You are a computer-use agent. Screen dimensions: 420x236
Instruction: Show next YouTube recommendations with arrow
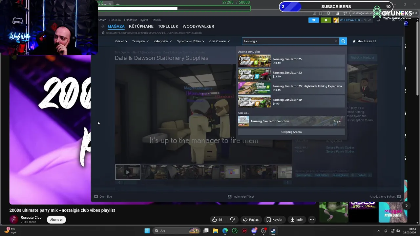(406, 206)
